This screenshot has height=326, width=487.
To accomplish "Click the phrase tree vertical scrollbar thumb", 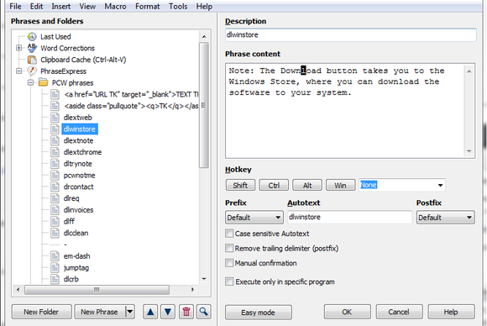I will [x=204, y=105].
